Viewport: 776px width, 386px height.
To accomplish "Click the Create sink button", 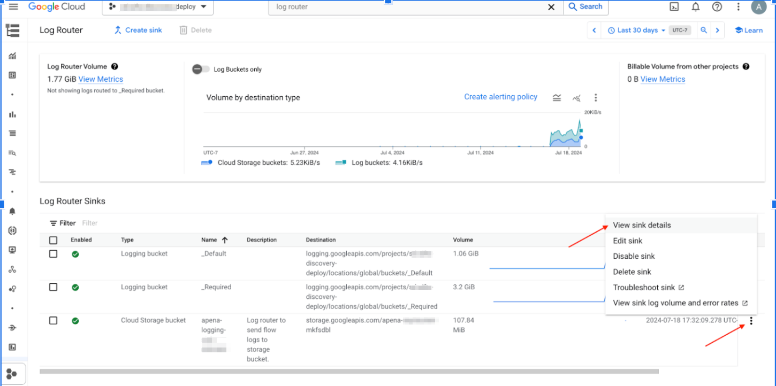I will (138, 30).
